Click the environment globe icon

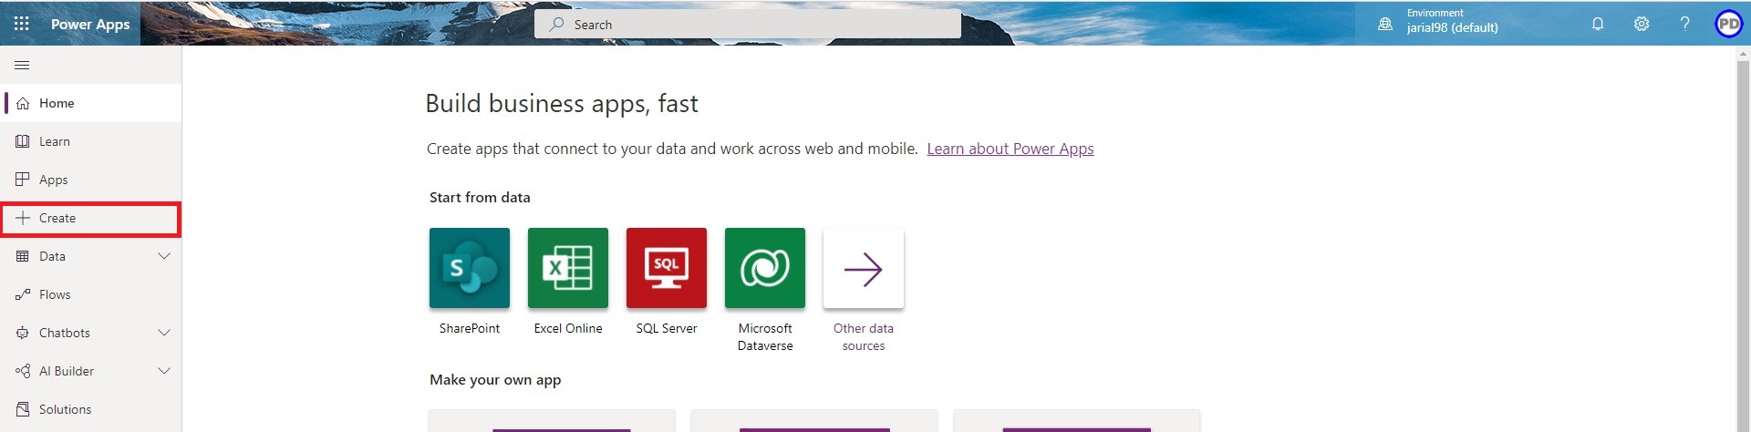pyautogui.click(x=1385, y=25)
